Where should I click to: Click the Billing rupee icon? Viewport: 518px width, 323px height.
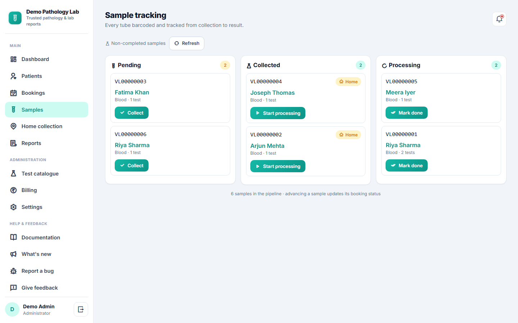(x=13, y=190)
